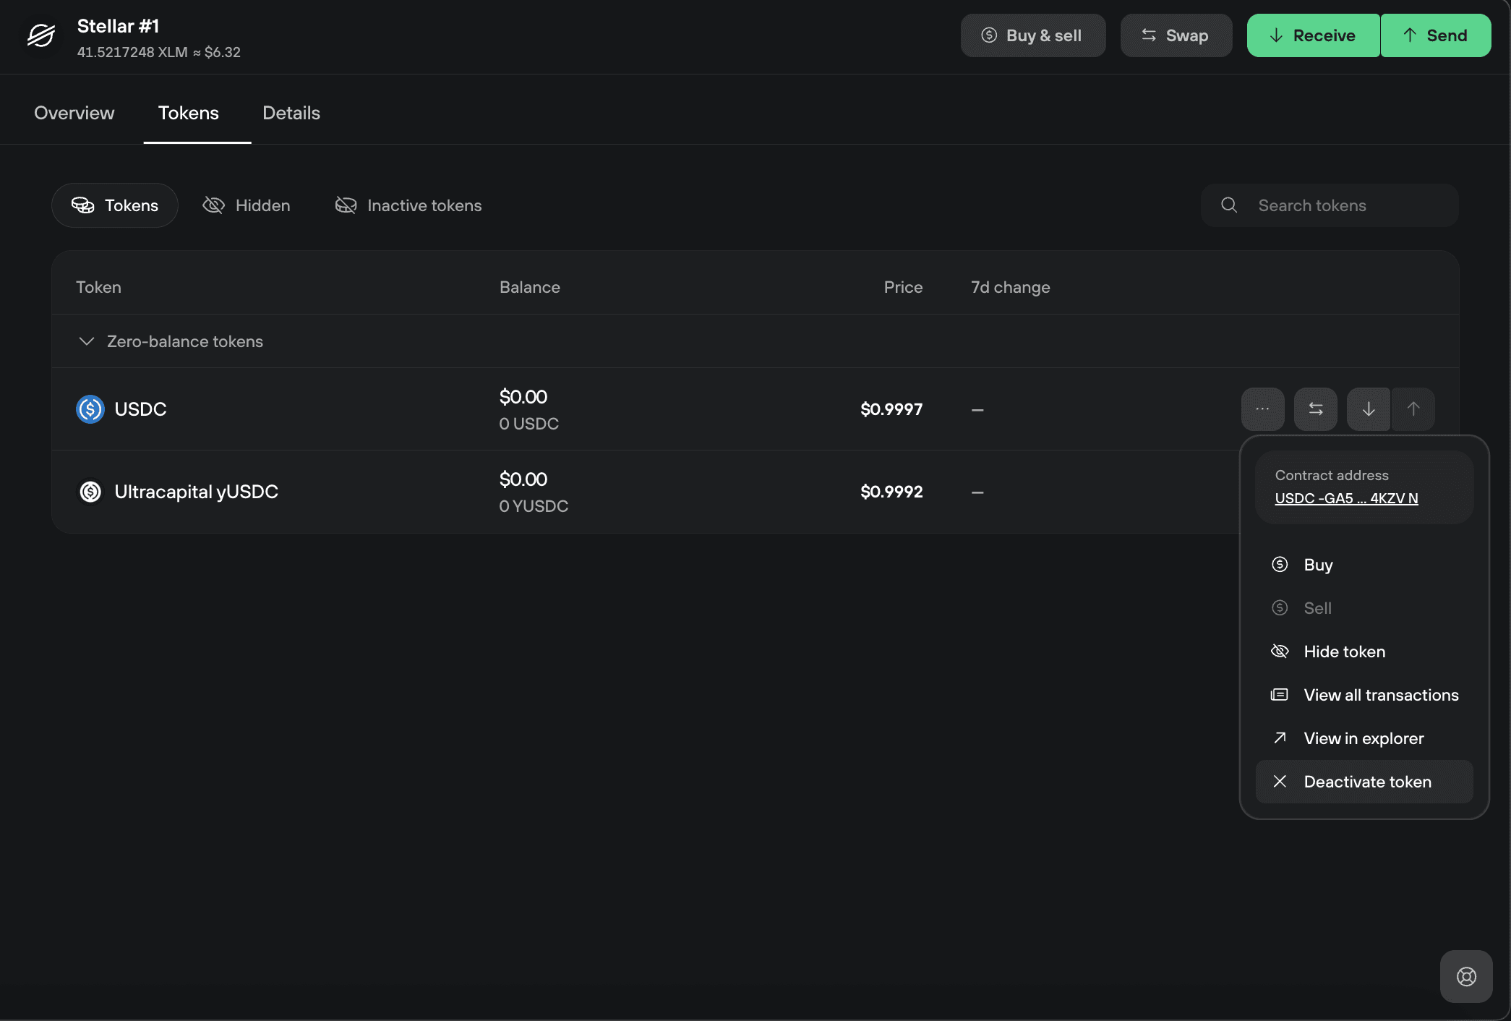
Task: Show the Hidden tokens filter
Action: [247, 205]
